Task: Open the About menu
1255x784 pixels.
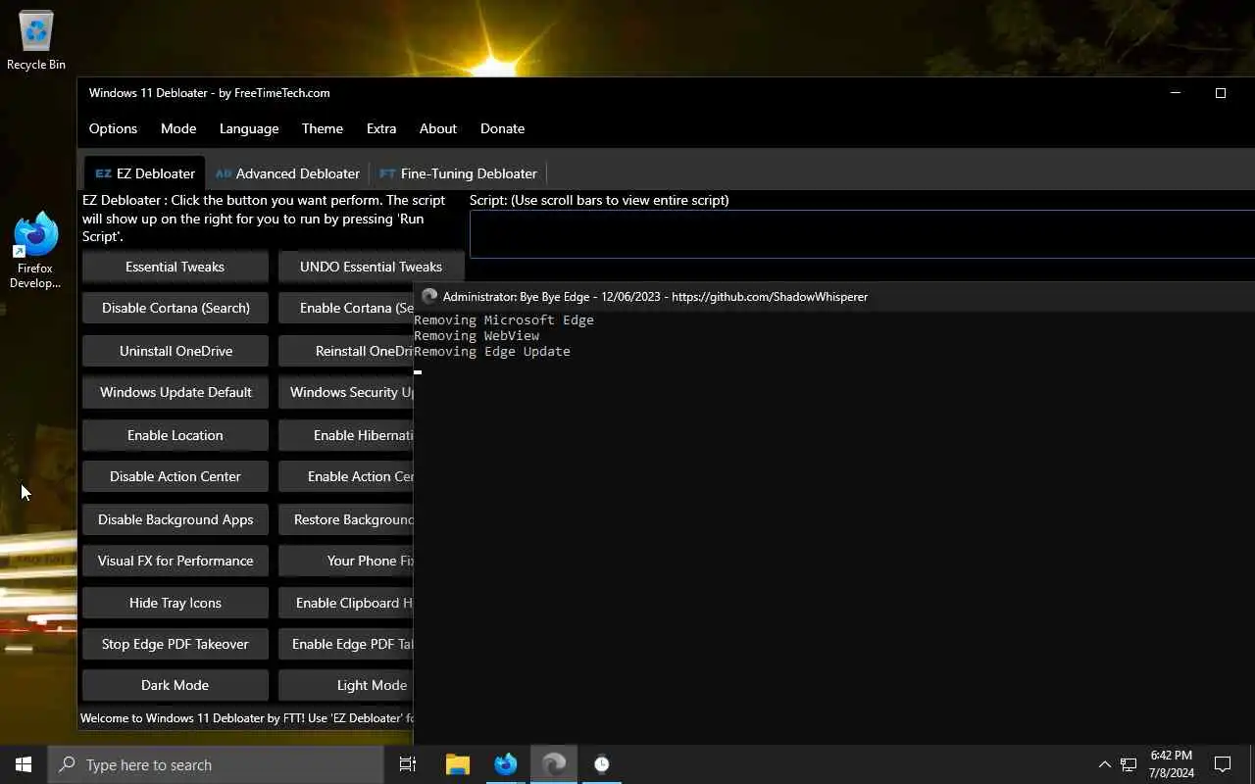Action: 438,128
